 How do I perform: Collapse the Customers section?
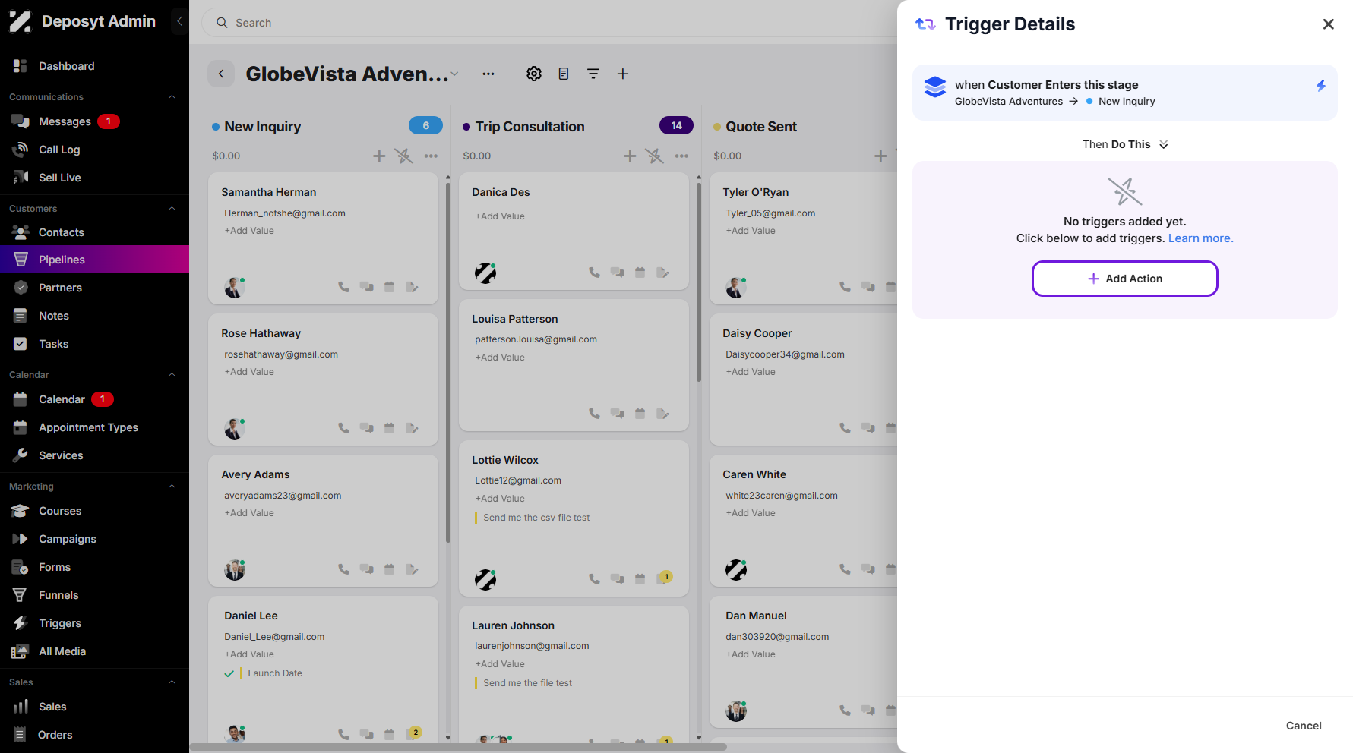click(172, 209)
